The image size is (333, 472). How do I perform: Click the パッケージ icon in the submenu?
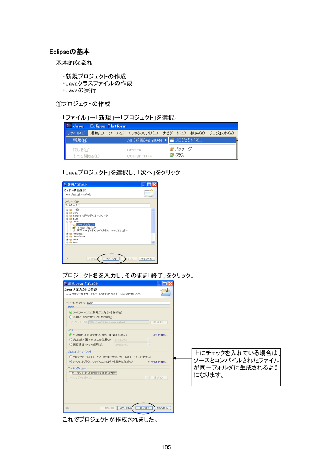pos(172,149)
